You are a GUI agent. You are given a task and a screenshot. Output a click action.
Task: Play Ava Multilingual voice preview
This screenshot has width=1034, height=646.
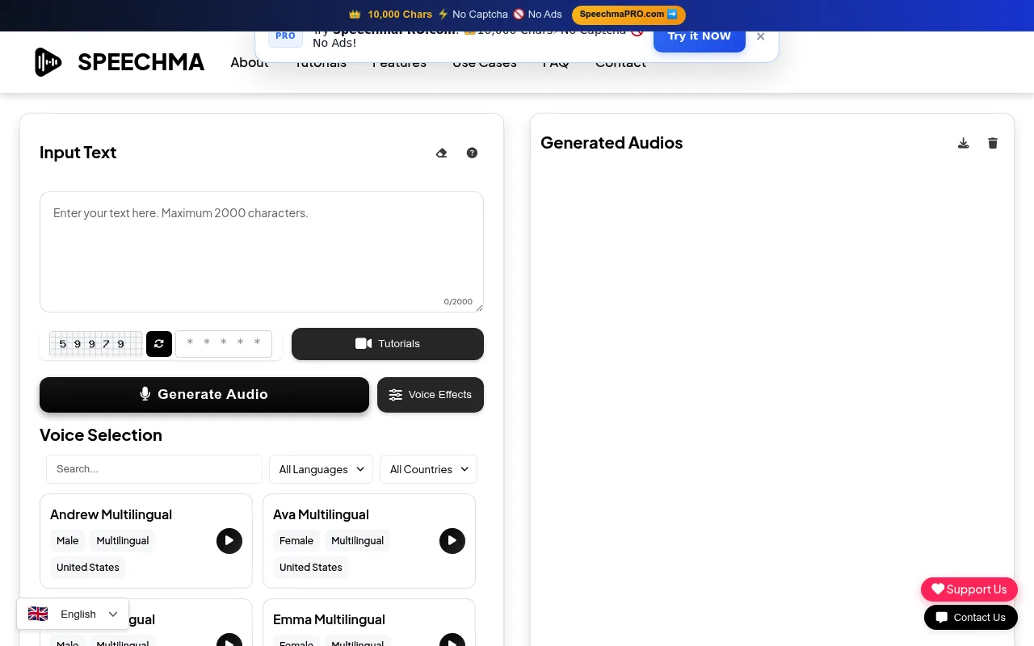click(x=452, y=541)
